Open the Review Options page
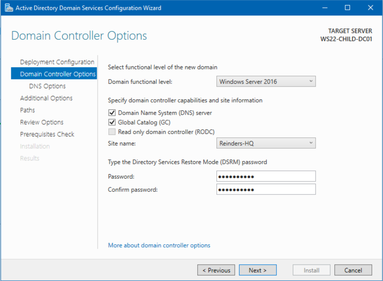The height and width of the screenshot is (281, 383). coord(42,122)
